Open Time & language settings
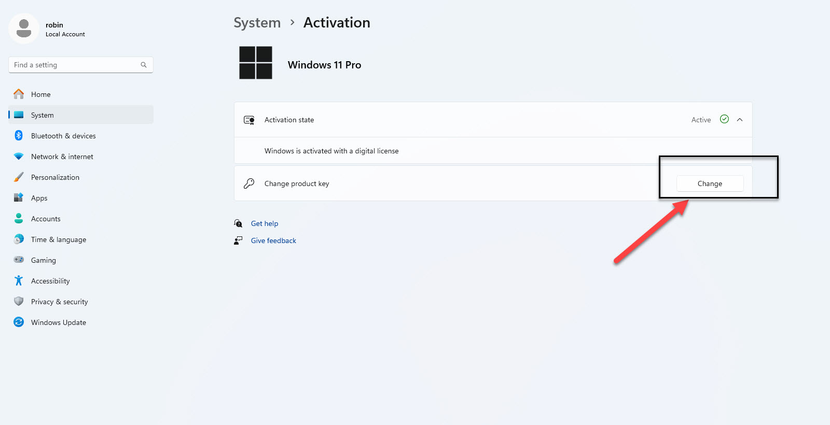This screenshot has height=425, width=830. (58, 239)
